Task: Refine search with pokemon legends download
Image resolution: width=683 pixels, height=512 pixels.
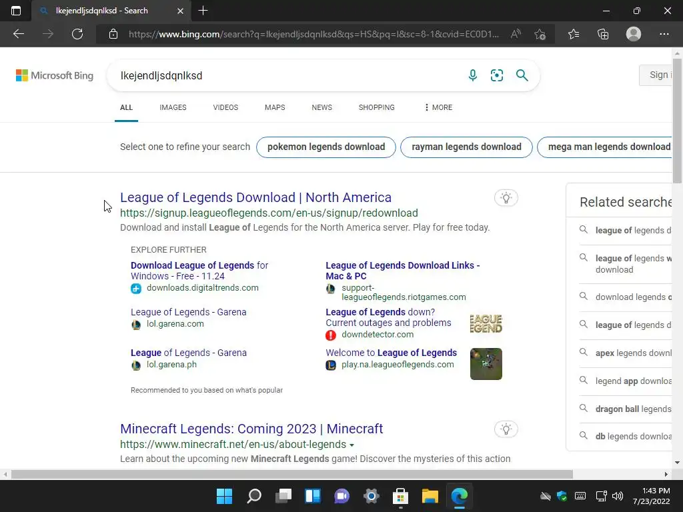Action: (326, 147)
